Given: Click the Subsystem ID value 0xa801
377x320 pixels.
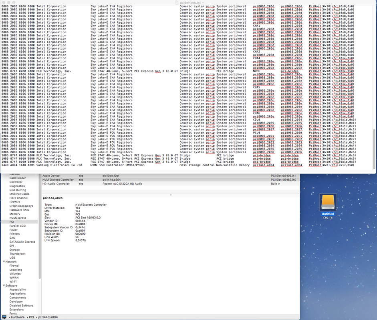Looking at the screenshot, I should [80, 230].
